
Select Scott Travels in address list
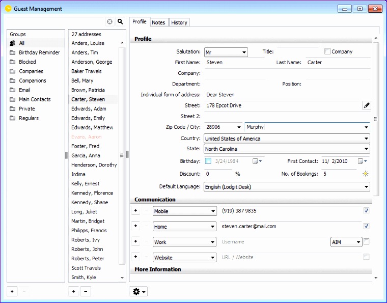pyautogui.click(x=86, y=268)
